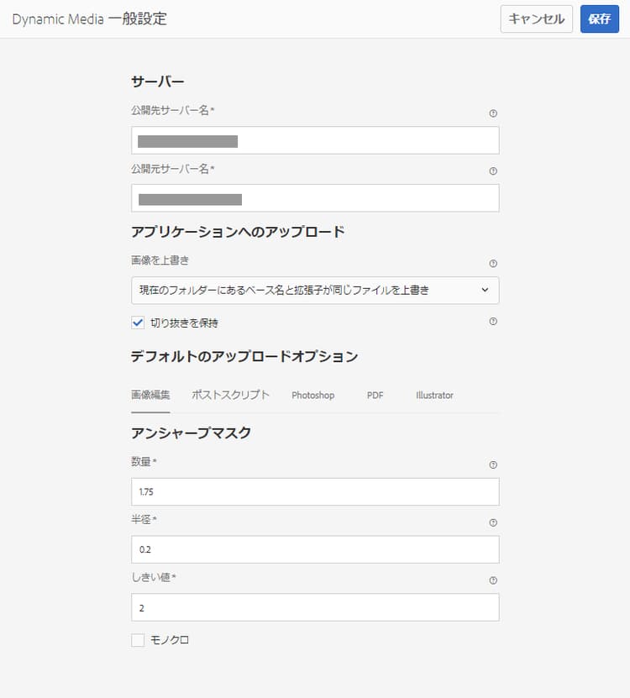Click the help icon beside 画像を上書き
The width and height of the screenshot is (630, 698).
(x=493, y=261)
